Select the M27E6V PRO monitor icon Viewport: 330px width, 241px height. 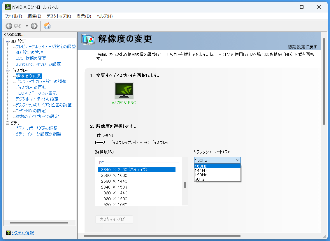(124, 91)
